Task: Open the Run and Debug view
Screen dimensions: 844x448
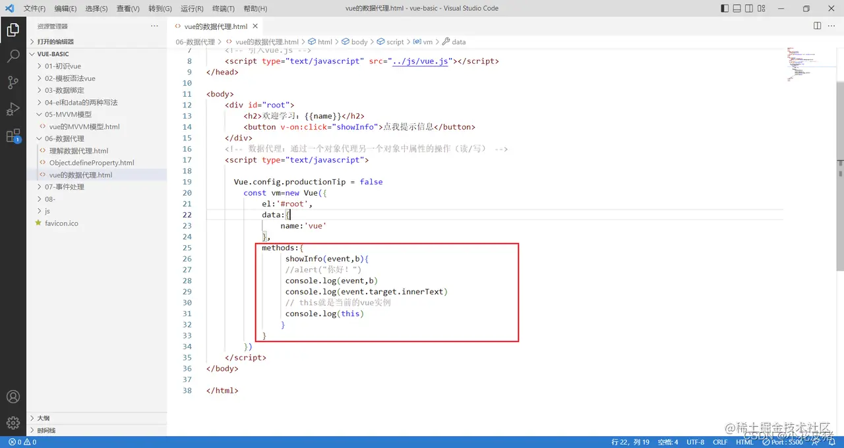Action: tap(13, 109)
